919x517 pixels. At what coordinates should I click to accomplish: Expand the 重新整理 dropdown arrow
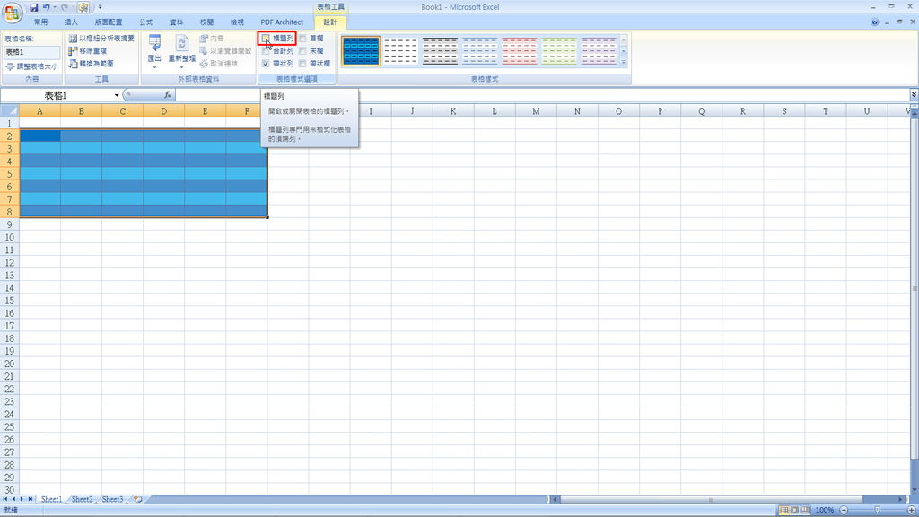click(181, 66)
